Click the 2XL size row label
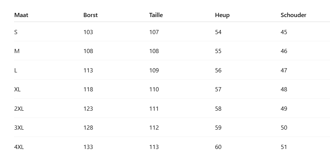 coord(19,109)
